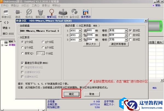Open the 查看(V) menu
The height and width of the screenshot is (111, 164).
(46, 5)
